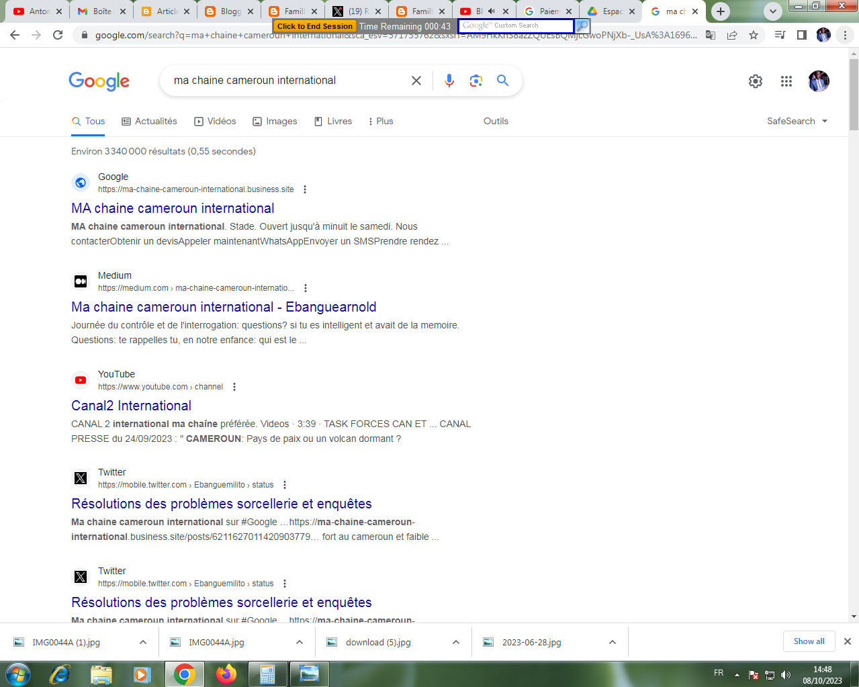
Task: Reload the current page
Action: pos(58,35)
